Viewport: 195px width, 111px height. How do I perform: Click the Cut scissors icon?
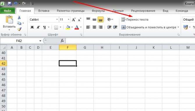[x=19, y=17]
